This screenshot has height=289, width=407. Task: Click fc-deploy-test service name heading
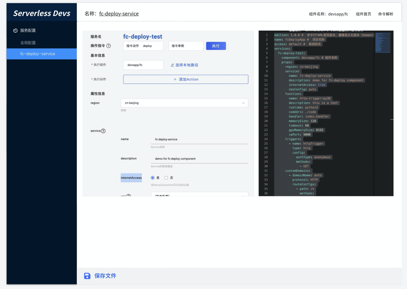click(x=143, y=37)
